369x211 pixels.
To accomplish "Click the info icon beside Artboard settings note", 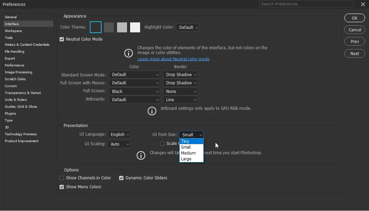I will click(152, 111).
